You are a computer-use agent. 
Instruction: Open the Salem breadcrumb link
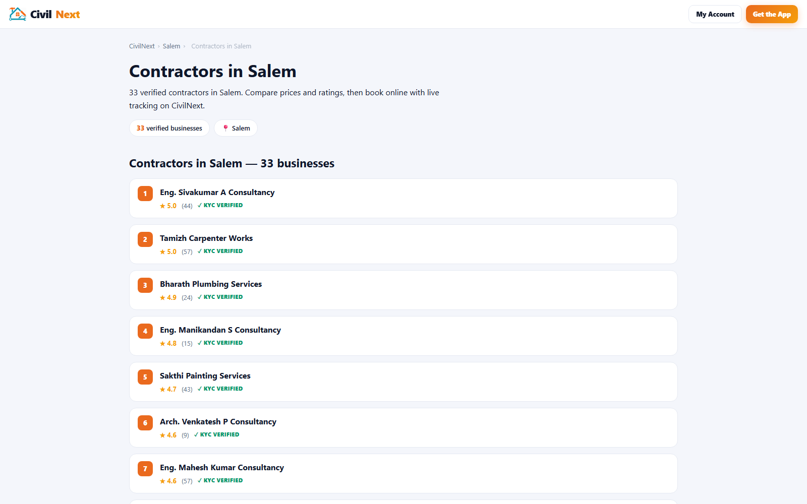(x=171, y=46)
